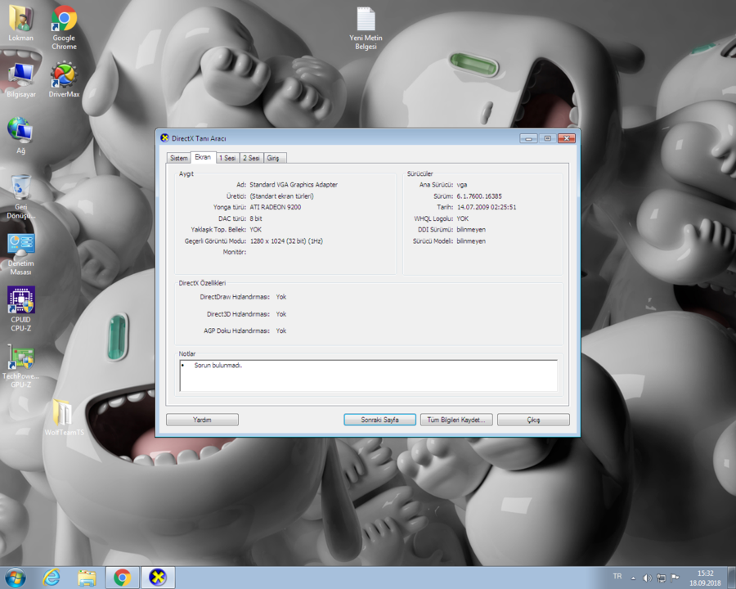
Task: Click the Sonraki Sayfa button
Action: click(379, 420)
